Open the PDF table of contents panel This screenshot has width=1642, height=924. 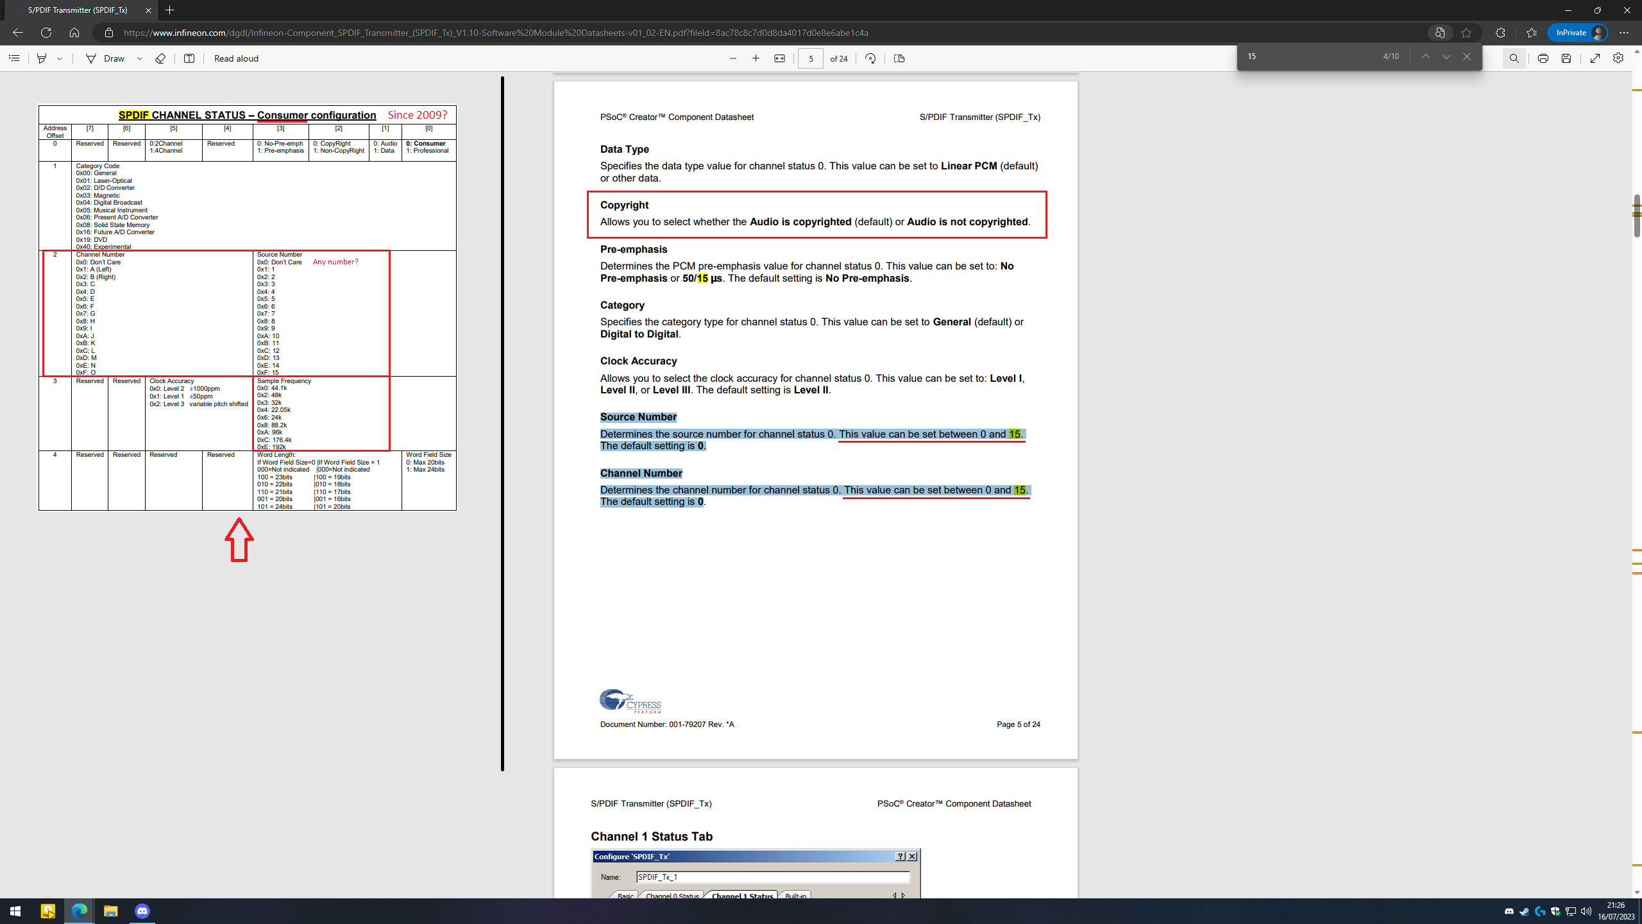click(x=14, y=58)
